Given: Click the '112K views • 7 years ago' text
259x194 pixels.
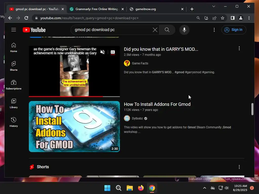Looking at the screenshot, I should (x=141, y=110).
